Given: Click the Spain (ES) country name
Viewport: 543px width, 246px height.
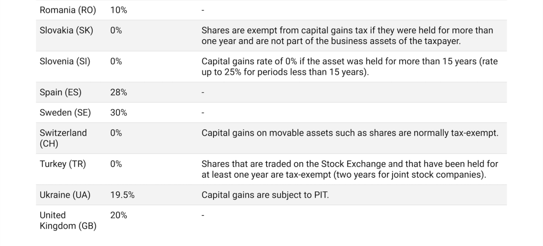Looking at the screenshot, I should [x=60, y=92].
